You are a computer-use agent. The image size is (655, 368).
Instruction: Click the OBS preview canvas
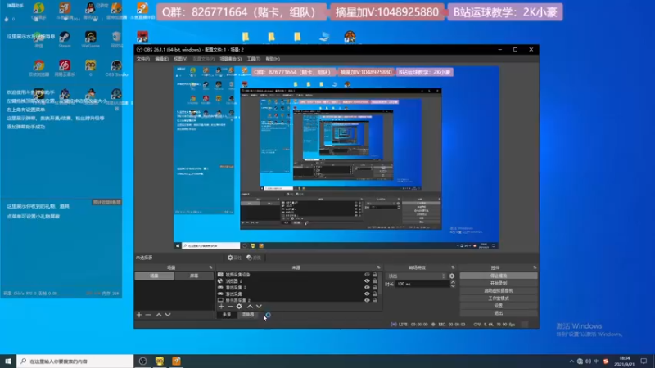coord(337,158)
